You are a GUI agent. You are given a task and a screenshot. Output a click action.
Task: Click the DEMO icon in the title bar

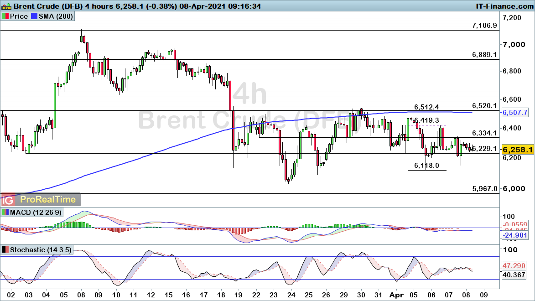pyautogui.click(x=6, y=6)
